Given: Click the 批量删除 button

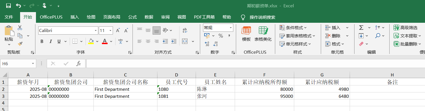Looking at the screenshot, I should [x=407, y=44].
